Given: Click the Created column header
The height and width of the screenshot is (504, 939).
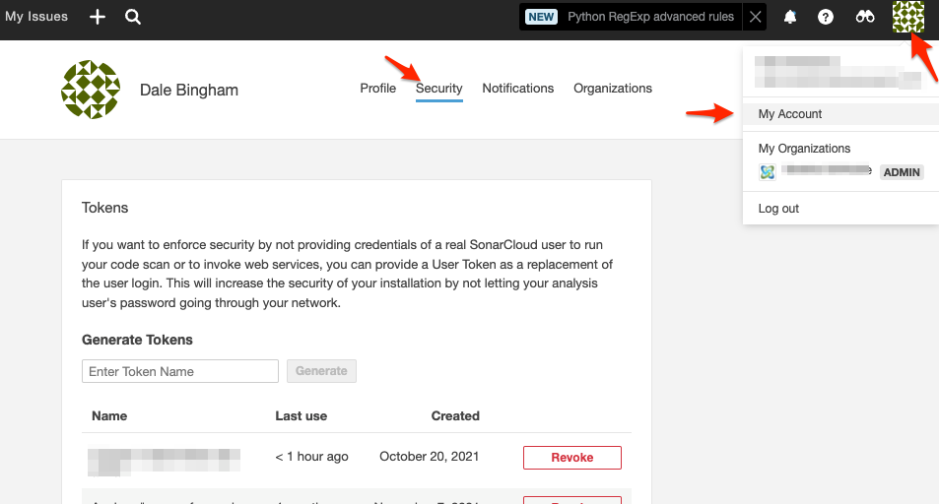Looking at the screenshot, I should pyautogui.click(x=455, y=416).
